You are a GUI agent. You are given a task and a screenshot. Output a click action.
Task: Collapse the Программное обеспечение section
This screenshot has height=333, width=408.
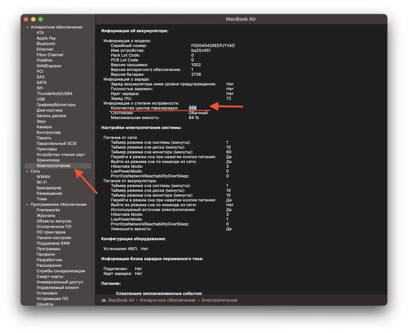tap(27, 204)
